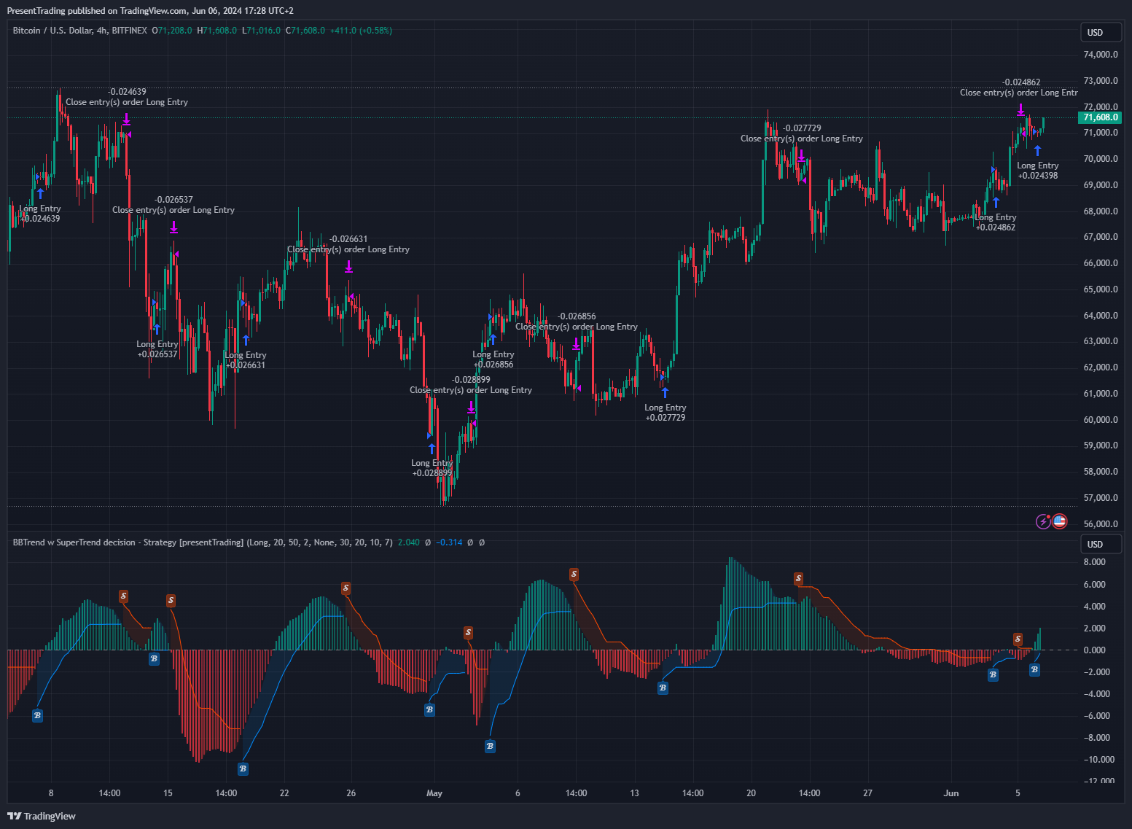
Task: Click the 27 date label on the time axis
Action: point(867,793)
